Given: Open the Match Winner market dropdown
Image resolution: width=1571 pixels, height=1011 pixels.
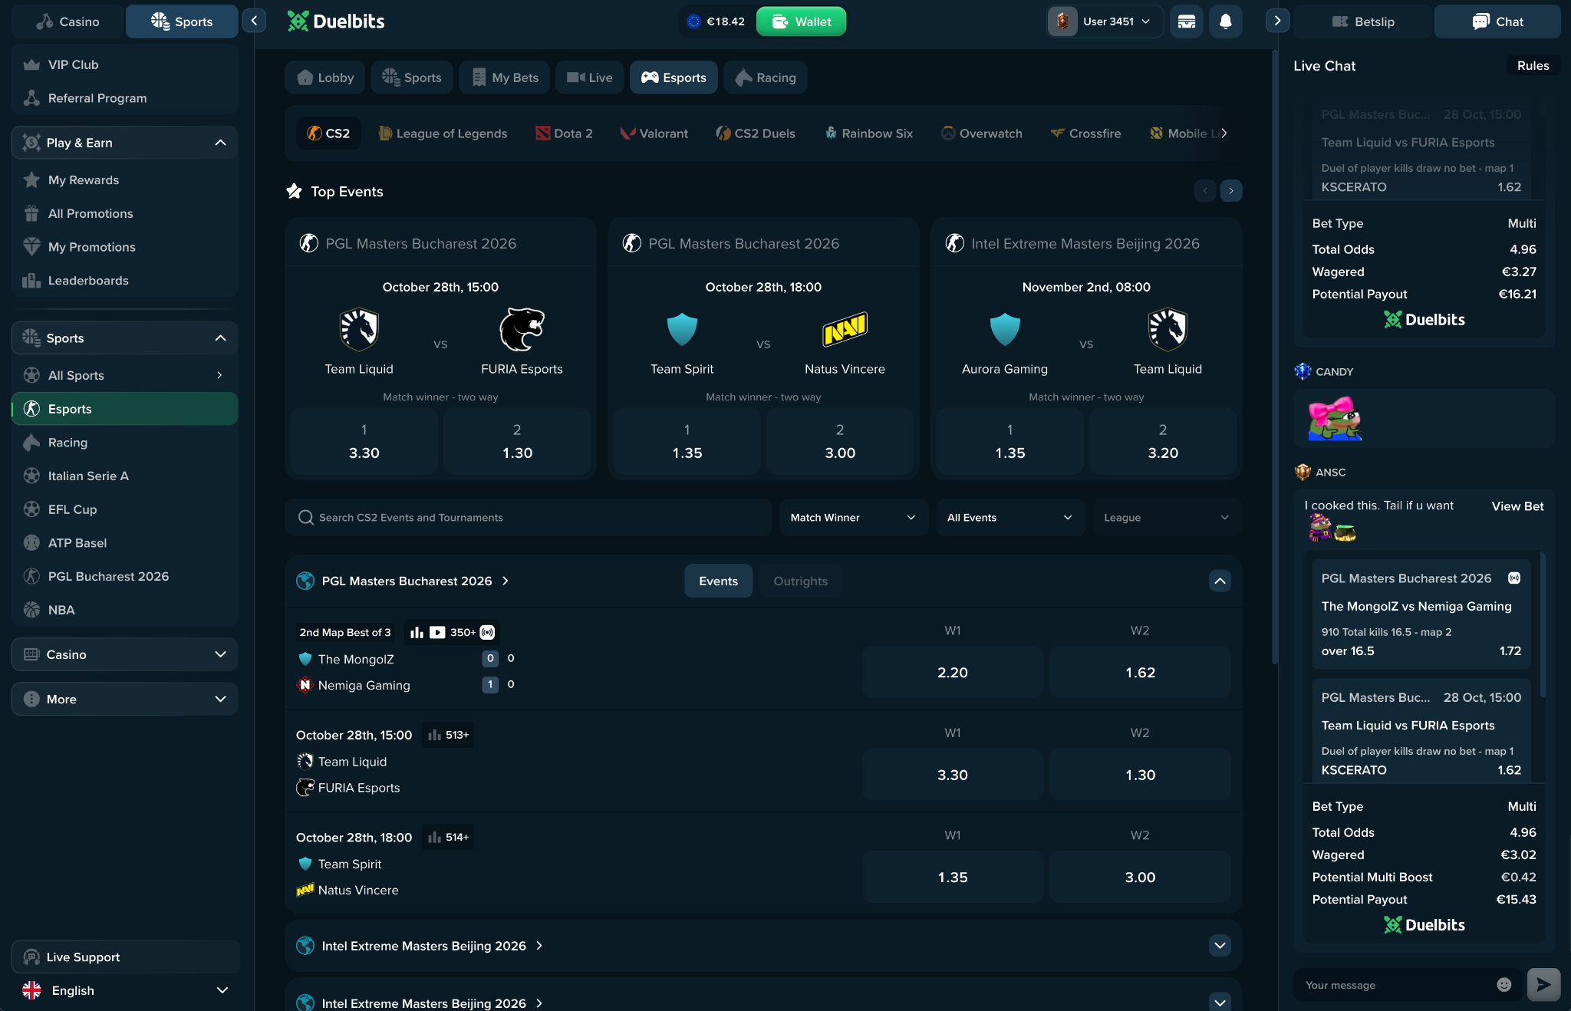Looking at the screenshot, I should [x=853, y=518].
